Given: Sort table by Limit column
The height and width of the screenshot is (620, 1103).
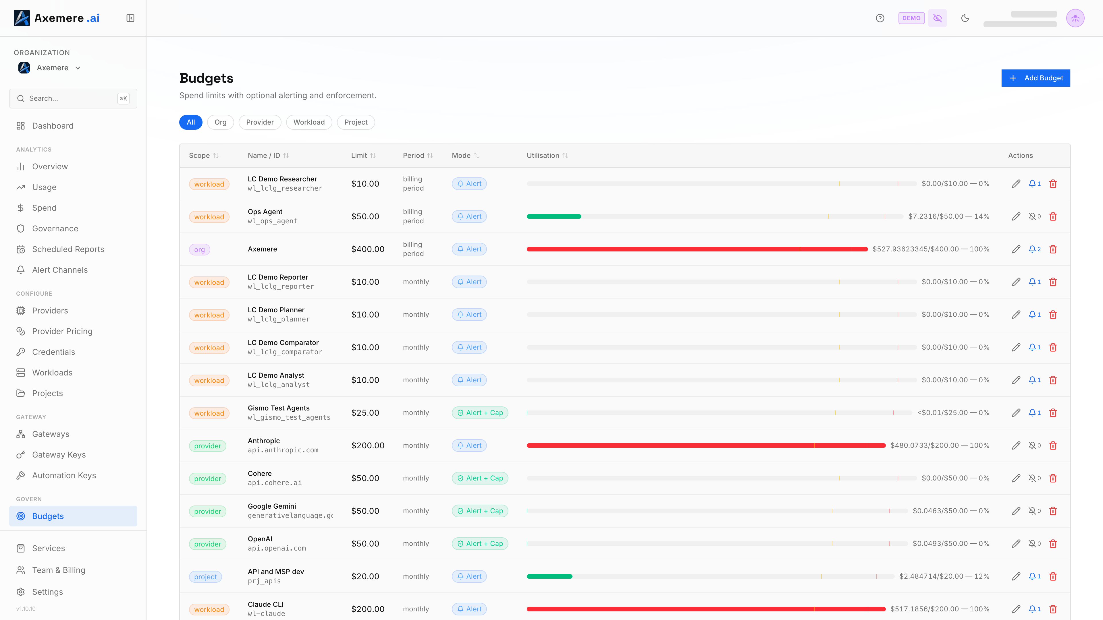Looking at the screenshot, I should coord(364,155).
